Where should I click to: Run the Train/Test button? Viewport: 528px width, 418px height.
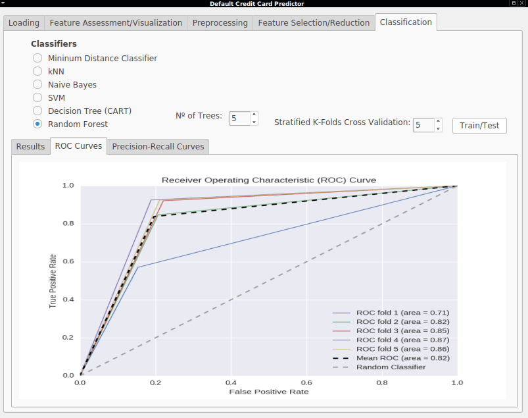click(x=479, y=125)
